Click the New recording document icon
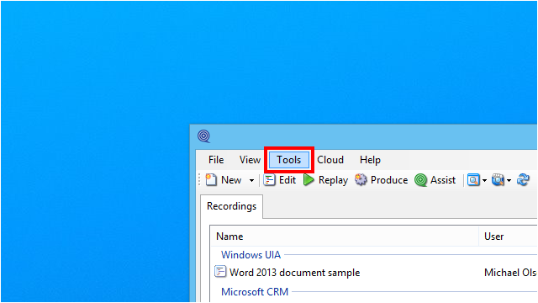The image size is (538, 303). click(x=211, y=179)
